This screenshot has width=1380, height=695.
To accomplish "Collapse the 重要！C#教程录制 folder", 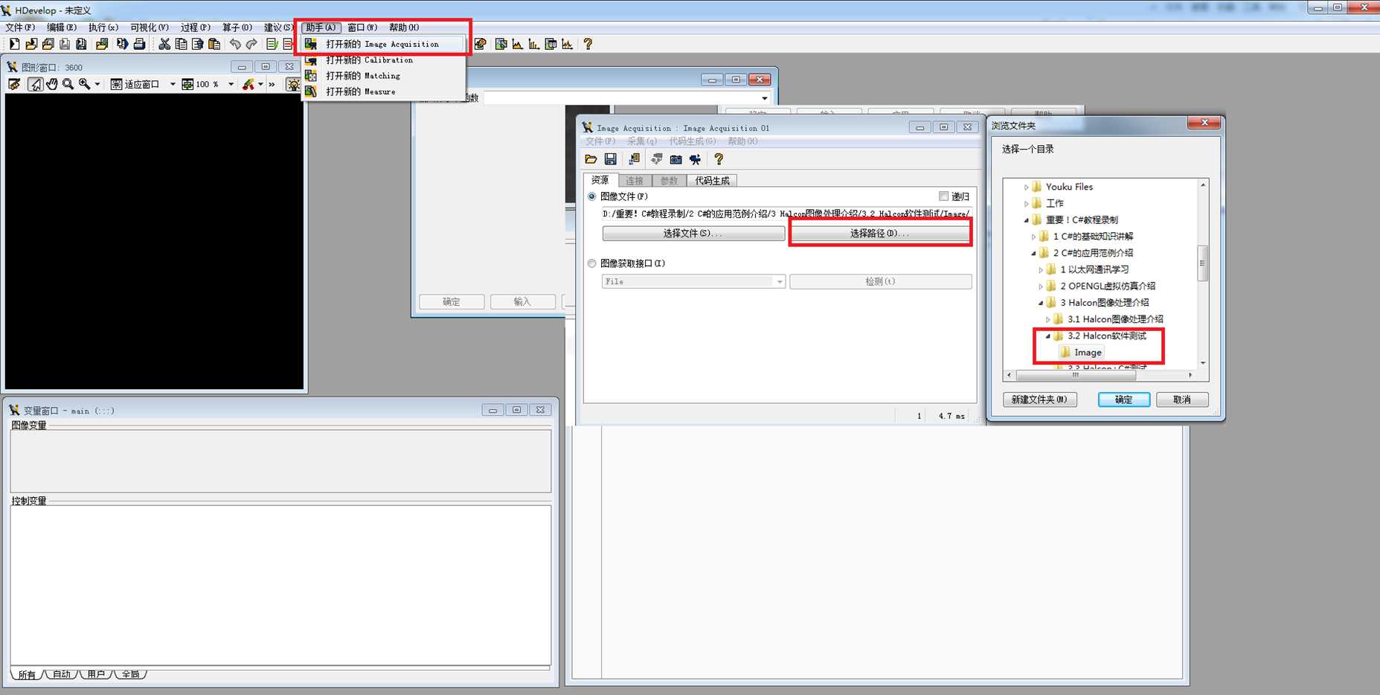I will [x=1026, y=220].
